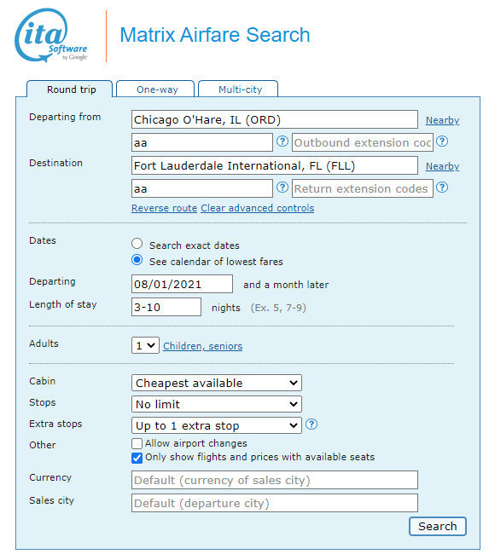Click the Departing date input field
Image resolution: width=489 pixels, height=560 pixels.
[182, 284]
